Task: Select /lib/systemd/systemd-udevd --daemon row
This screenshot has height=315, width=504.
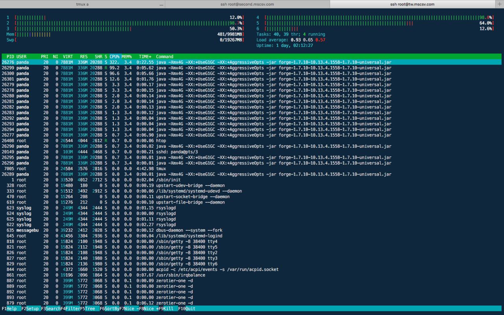Action: point(252,191)
